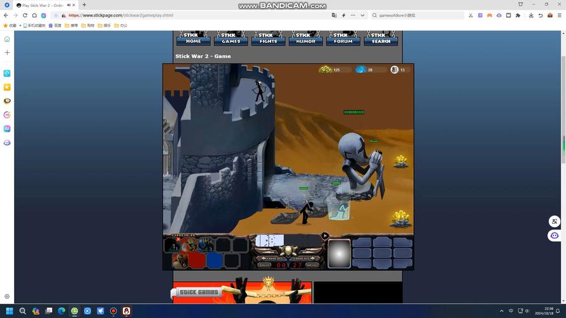Image resolution: width=566 pixels, height=318 pixels.
Task: Click the browser reload icon
Action: tap(25, 15)
